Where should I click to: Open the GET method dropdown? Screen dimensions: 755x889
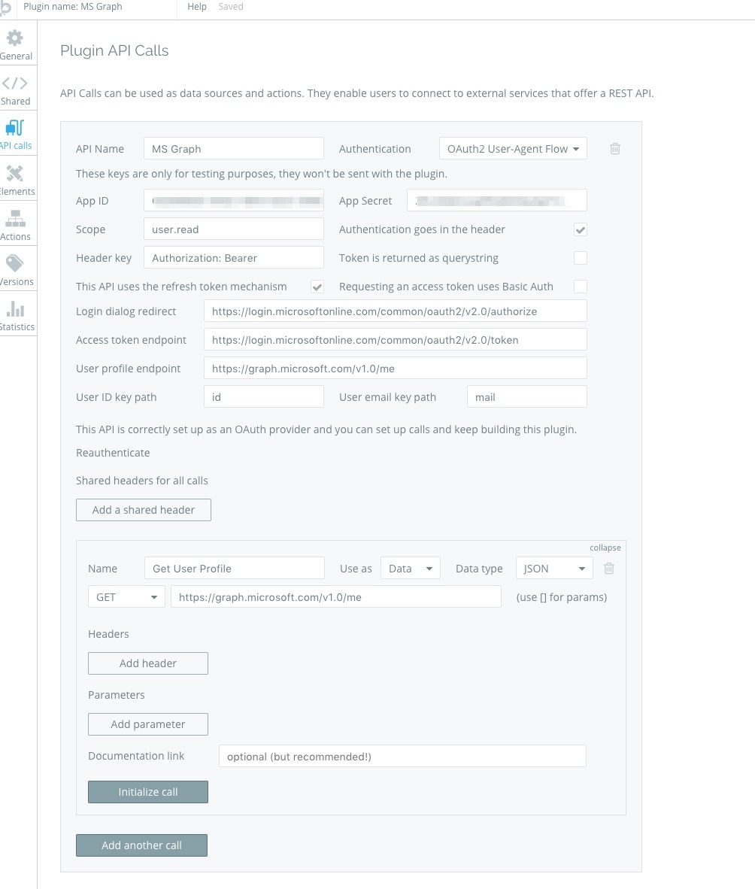(126, 597)
